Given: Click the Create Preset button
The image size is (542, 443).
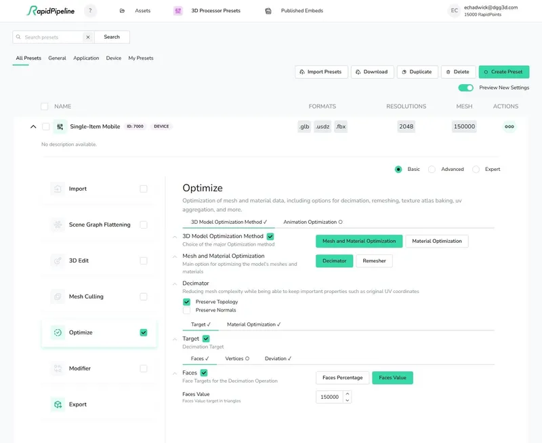Looking at the screenshot, I should (503, 72).
